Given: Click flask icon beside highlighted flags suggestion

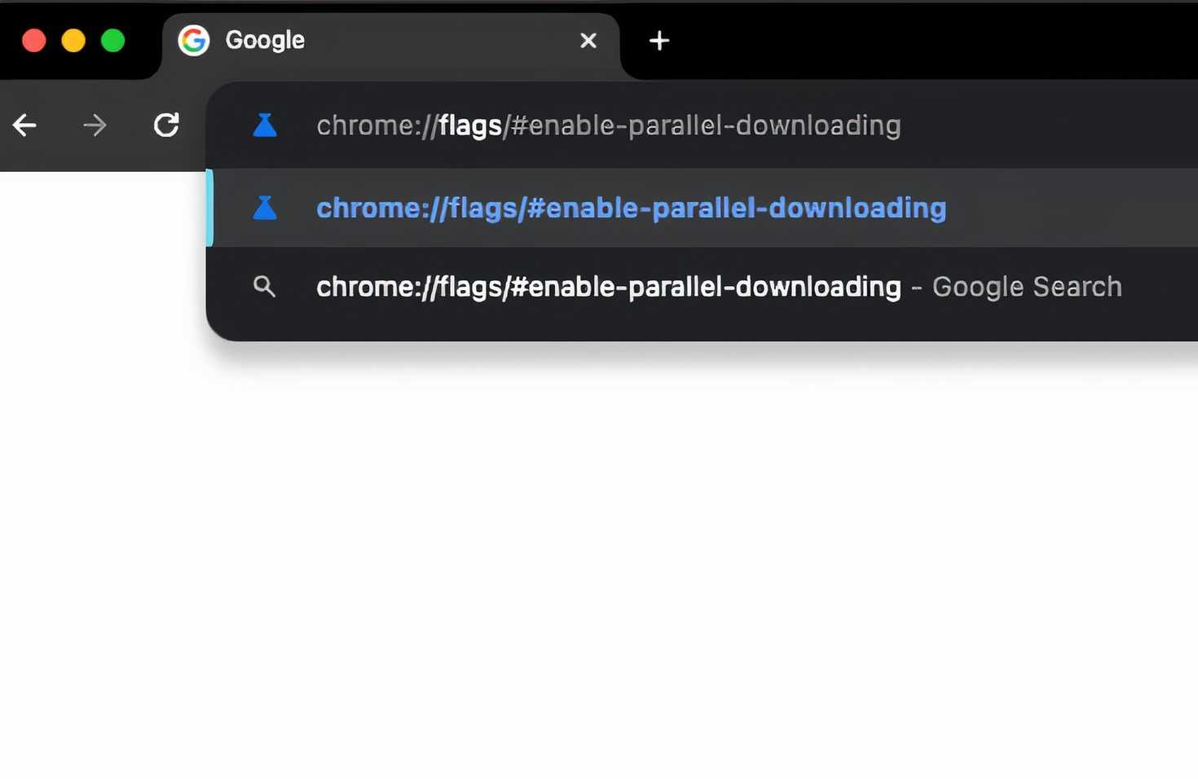Looking at the screenshot, I should 265,208.
